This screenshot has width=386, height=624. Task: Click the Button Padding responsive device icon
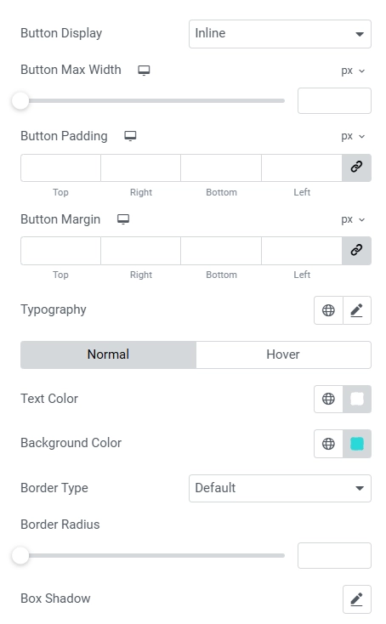click(x=130, y=136)
